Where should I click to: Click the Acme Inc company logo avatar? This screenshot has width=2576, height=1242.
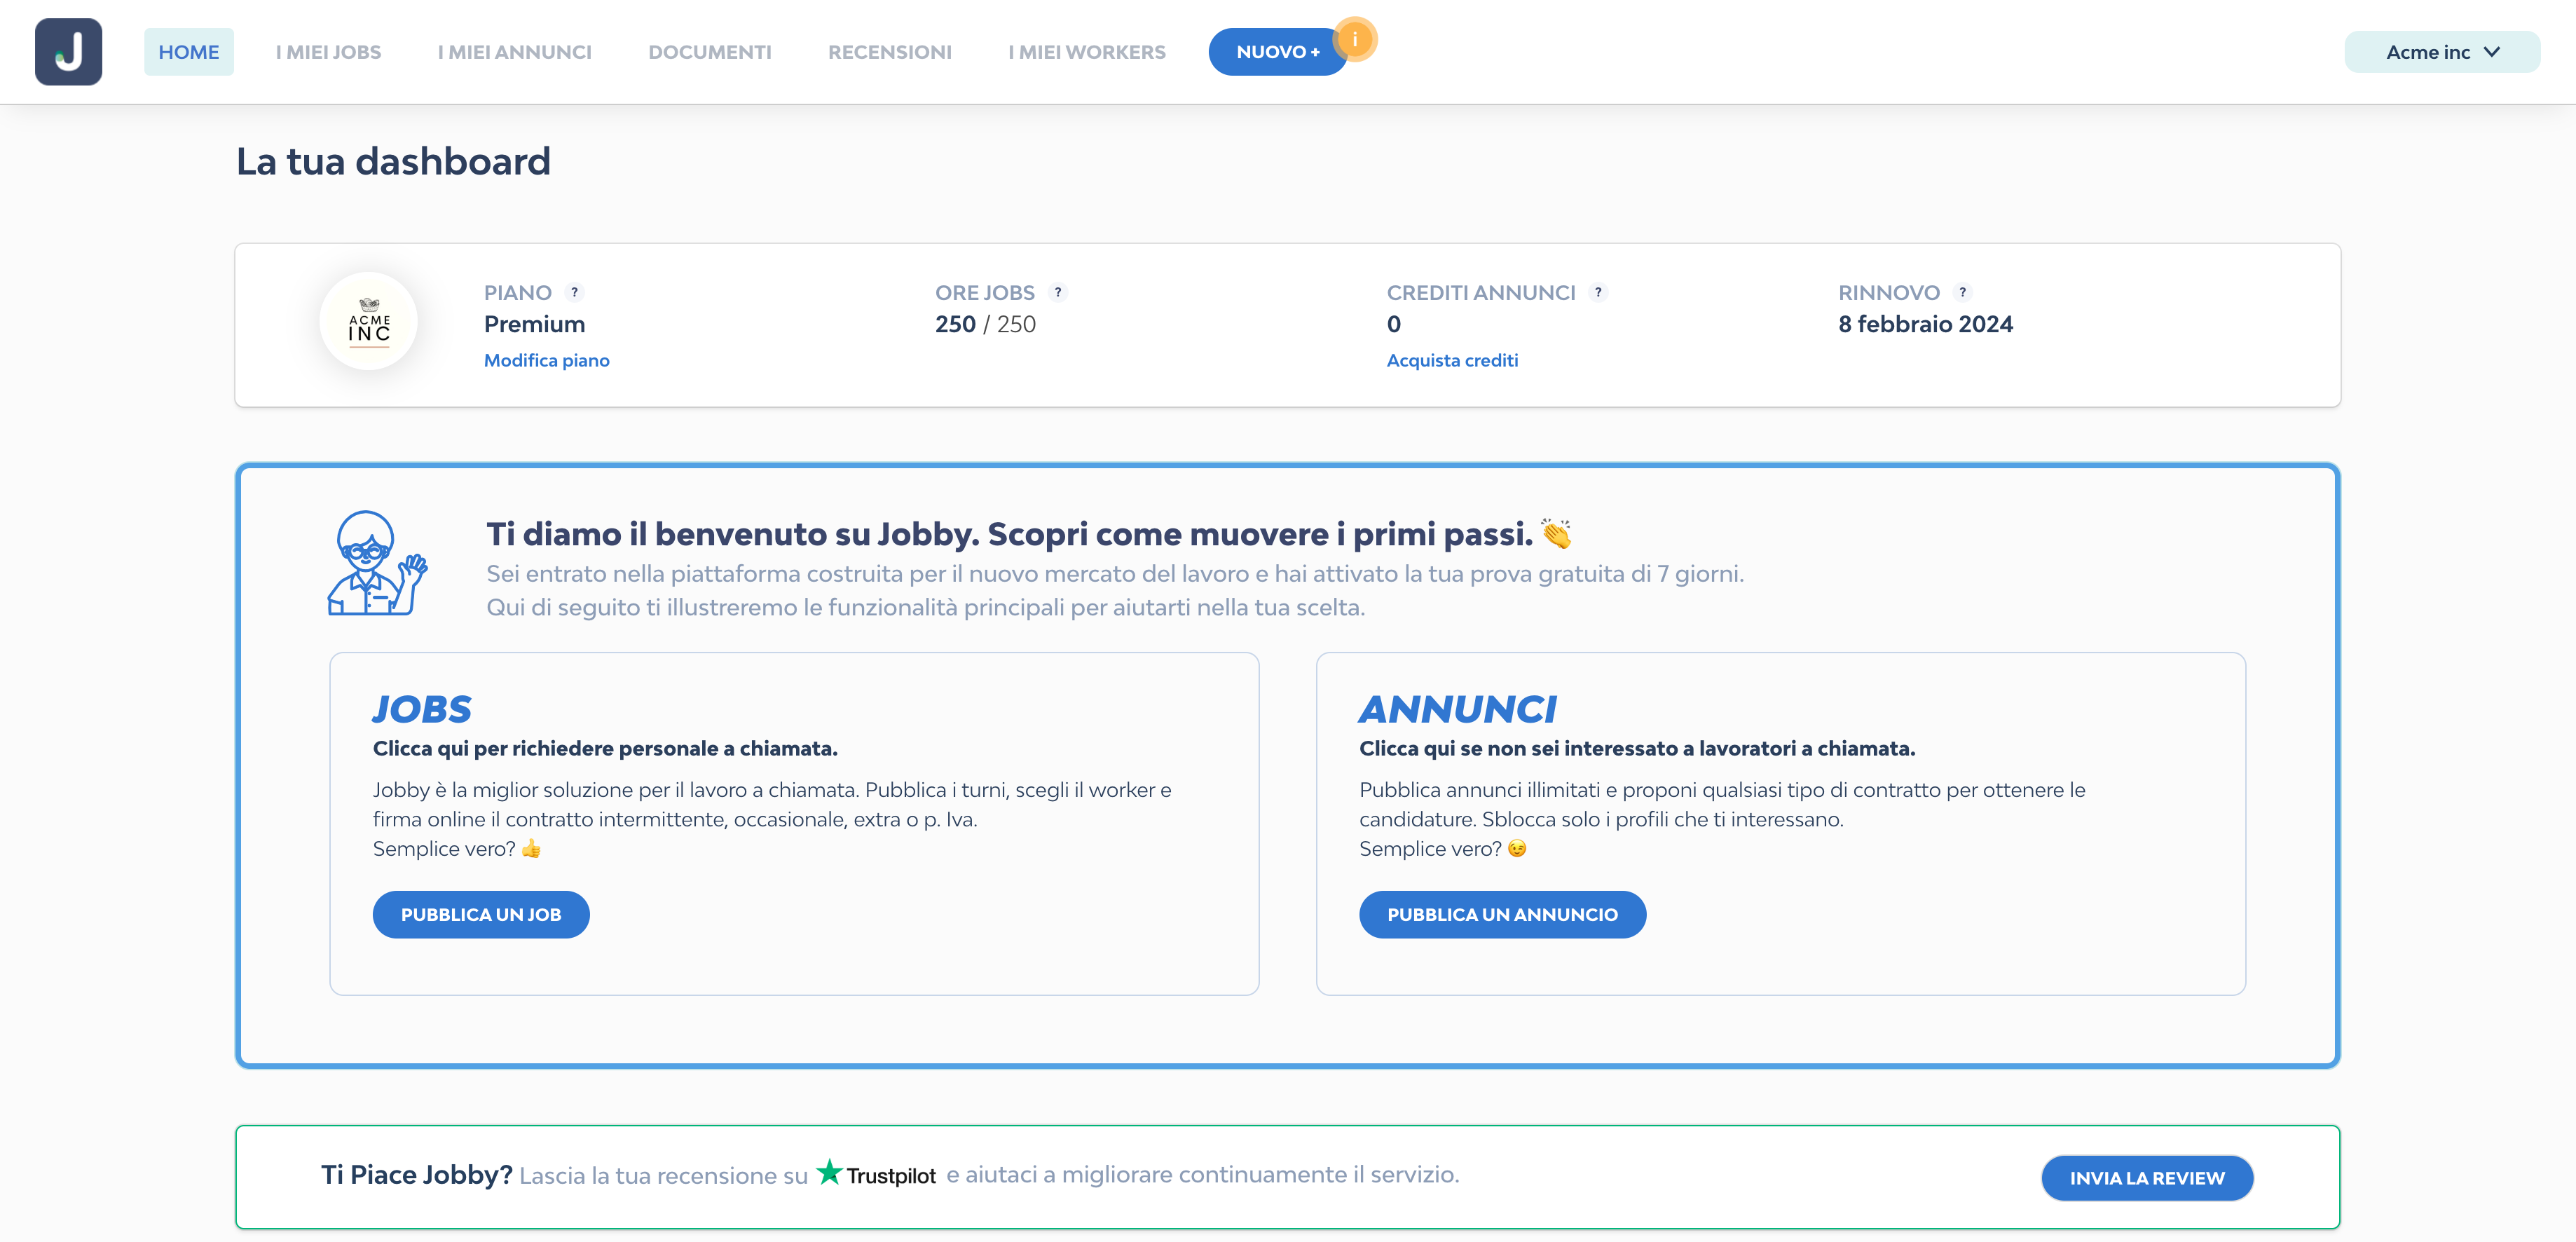point(369,321)
